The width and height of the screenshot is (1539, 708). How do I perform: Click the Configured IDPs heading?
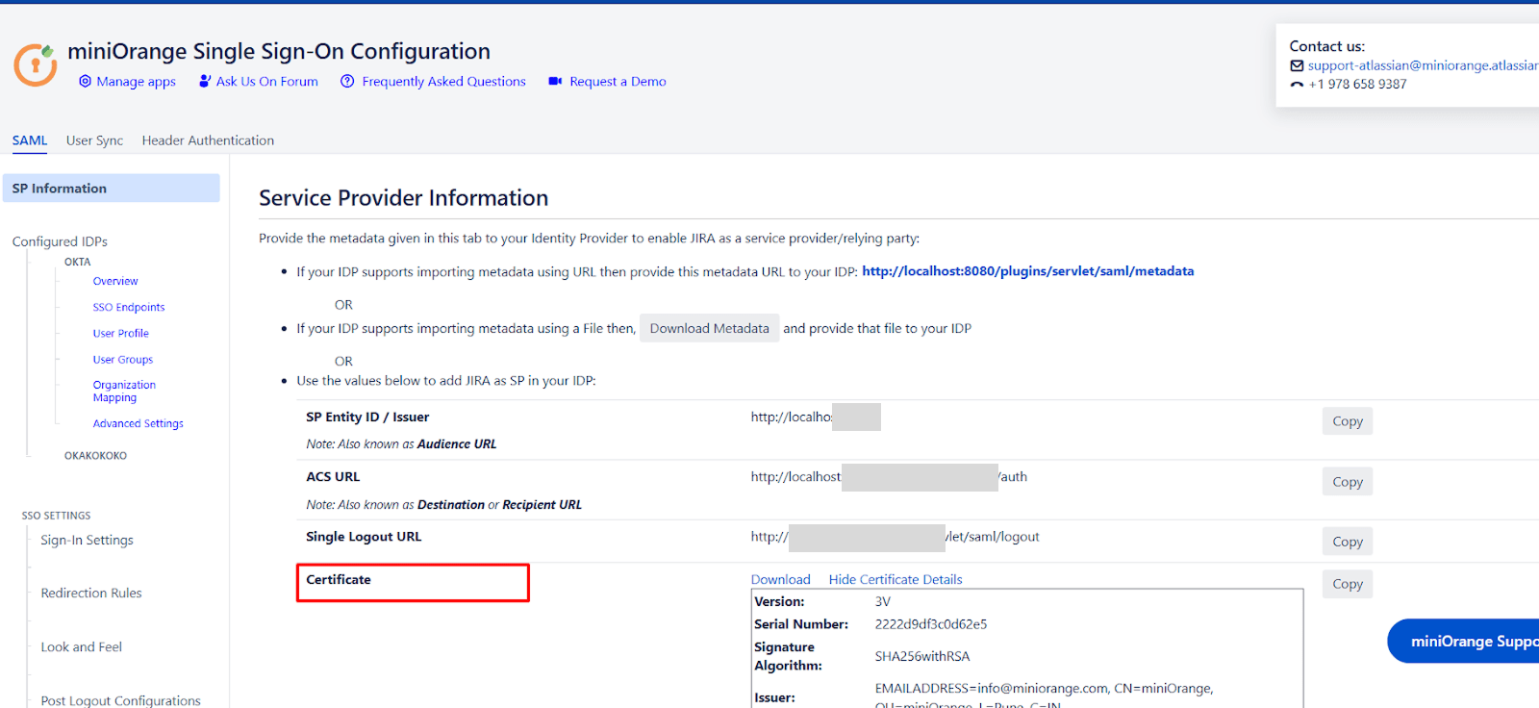(x=60, y=241)
